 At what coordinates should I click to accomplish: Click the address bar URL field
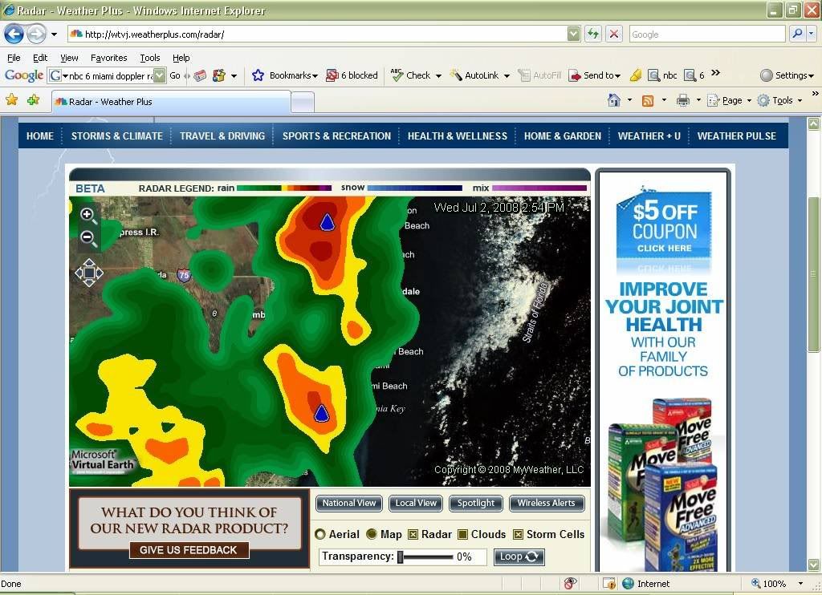pyautogui.click(x=318, y=34)
